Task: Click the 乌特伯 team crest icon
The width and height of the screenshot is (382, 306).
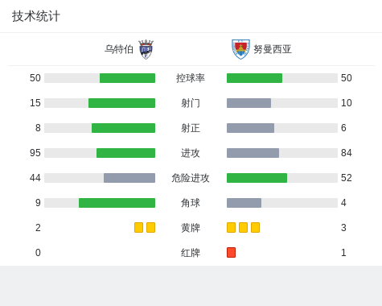Action: (146, 49)
